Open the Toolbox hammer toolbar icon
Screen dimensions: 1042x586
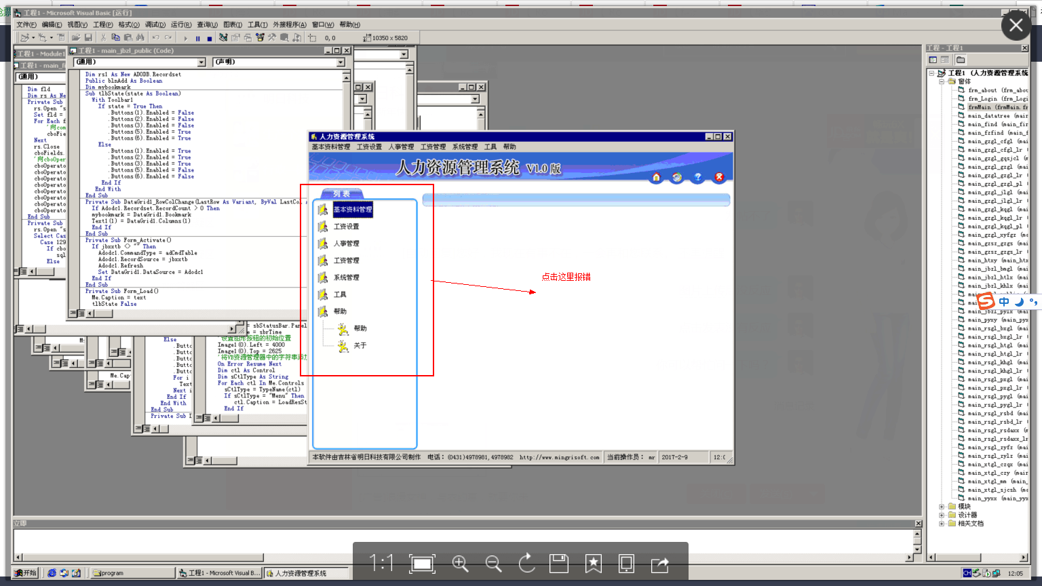pos(272,38)
